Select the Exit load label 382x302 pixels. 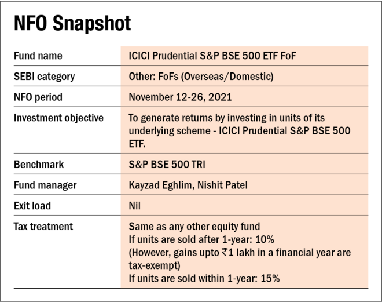[x=32, y=206]
